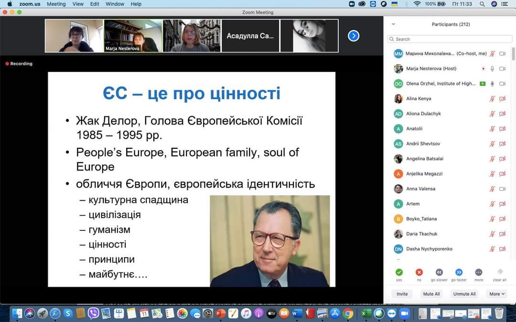Click the participants list scrollbar
The height and width of the screenshot is (322, 516).
click(513, 60)
